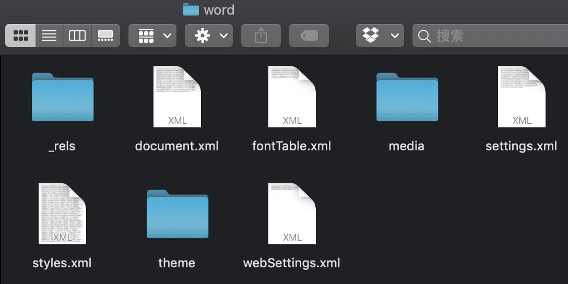
Task: Click the webSettings.xml file name
Action: click(x=292, y=263)
